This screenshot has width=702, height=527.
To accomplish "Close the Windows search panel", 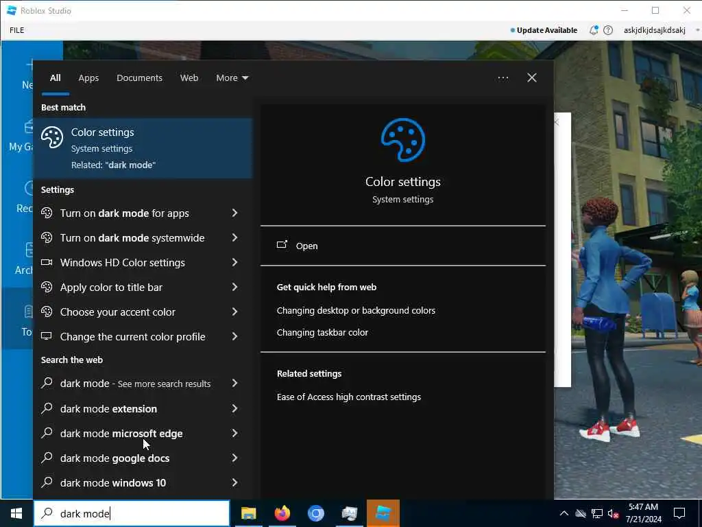I will 532,78.
